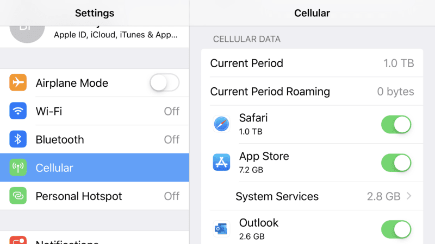Image resolution: width=435 pixels, height=244 pixels.
Task: Tap the orange Airplane Mode icon
Action: 18,82
